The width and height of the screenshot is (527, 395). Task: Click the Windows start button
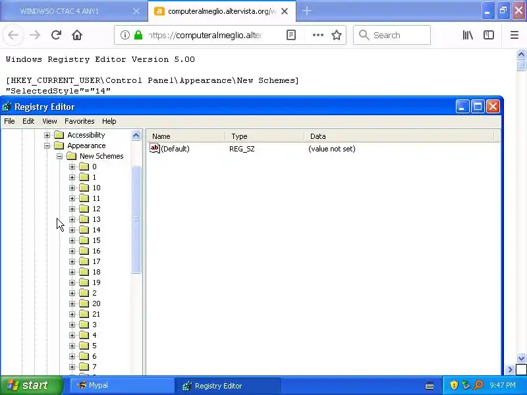pyautogui.click(x=32, y=385)
